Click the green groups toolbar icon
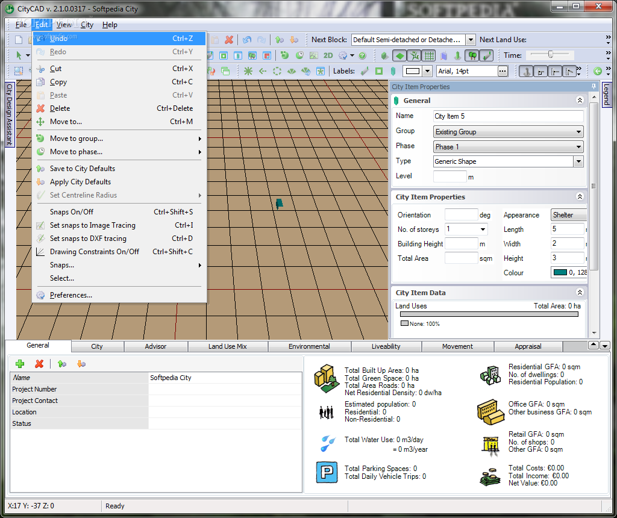This screenshot has width=617, height=518. tap(284, 55)
